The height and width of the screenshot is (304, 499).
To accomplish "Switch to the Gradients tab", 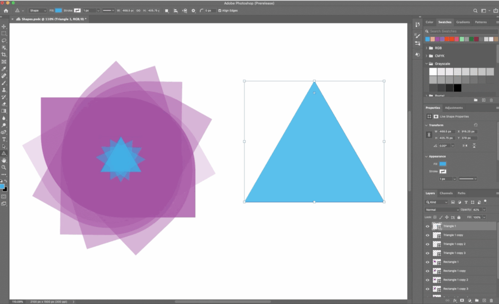I will pyautogui.click(x=463, y=22).
